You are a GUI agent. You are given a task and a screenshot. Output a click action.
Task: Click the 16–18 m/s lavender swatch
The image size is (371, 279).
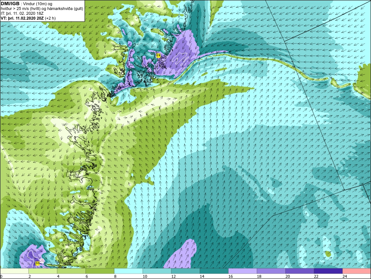point(243,271)
